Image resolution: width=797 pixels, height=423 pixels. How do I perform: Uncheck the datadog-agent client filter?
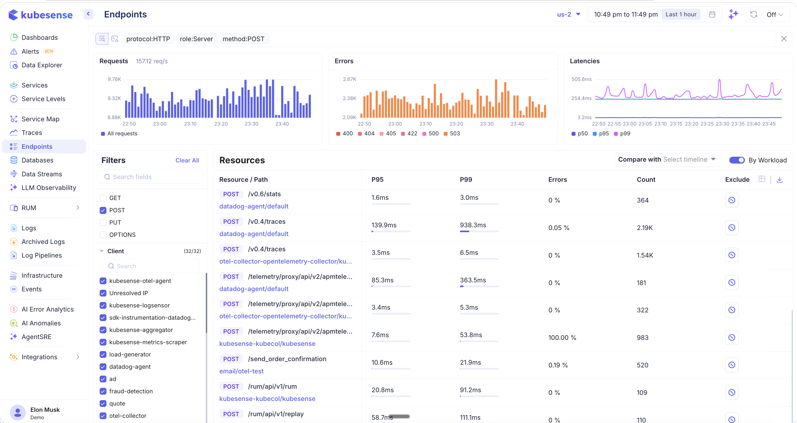[x=103, y=367]
